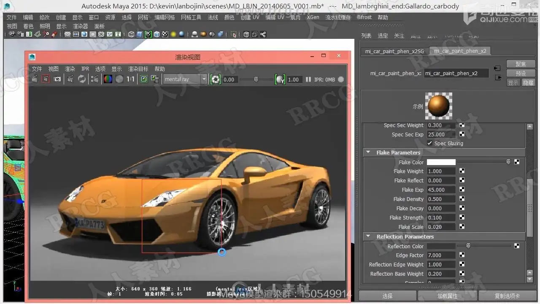Click map button next to Spec Sec Weight

pos(462,125)
